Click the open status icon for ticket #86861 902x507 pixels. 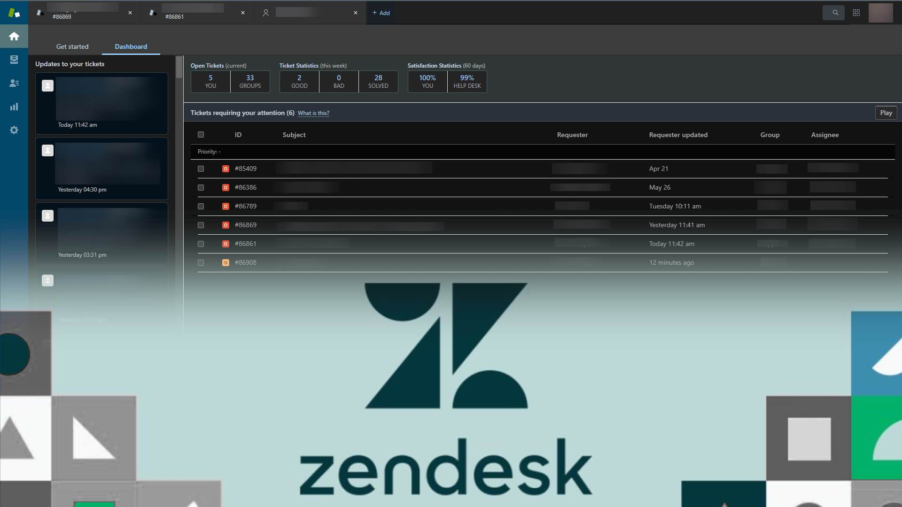[225, 244]
